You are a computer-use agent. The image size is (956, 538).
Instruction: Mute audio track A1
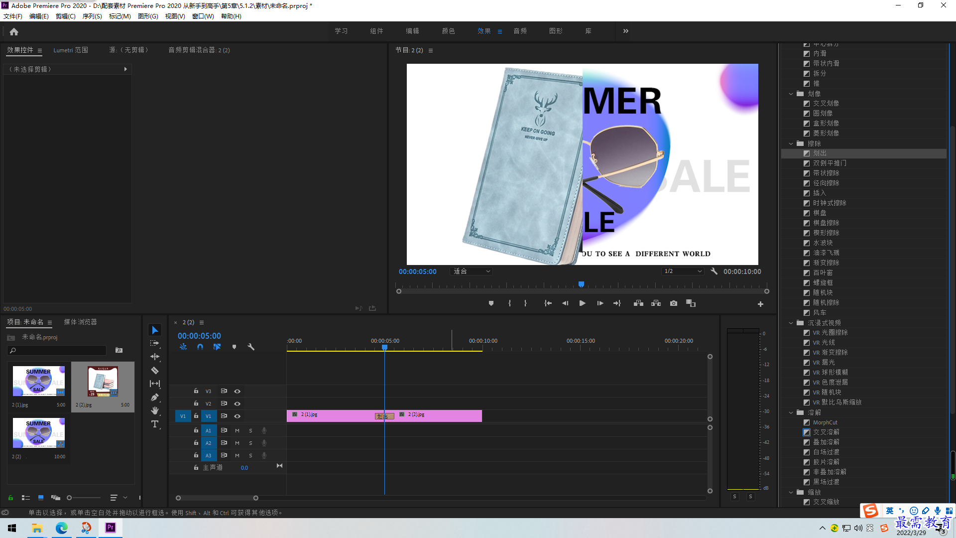(237, 430)
